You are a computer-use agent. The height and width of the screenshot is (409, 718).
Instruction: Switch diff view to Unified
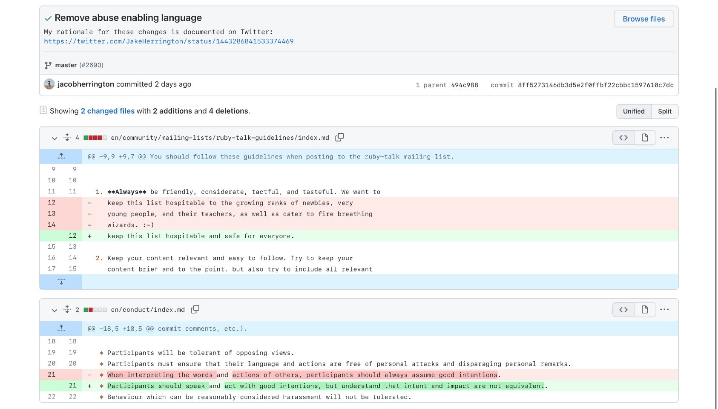pyautogui.click(x=634, y=111)
